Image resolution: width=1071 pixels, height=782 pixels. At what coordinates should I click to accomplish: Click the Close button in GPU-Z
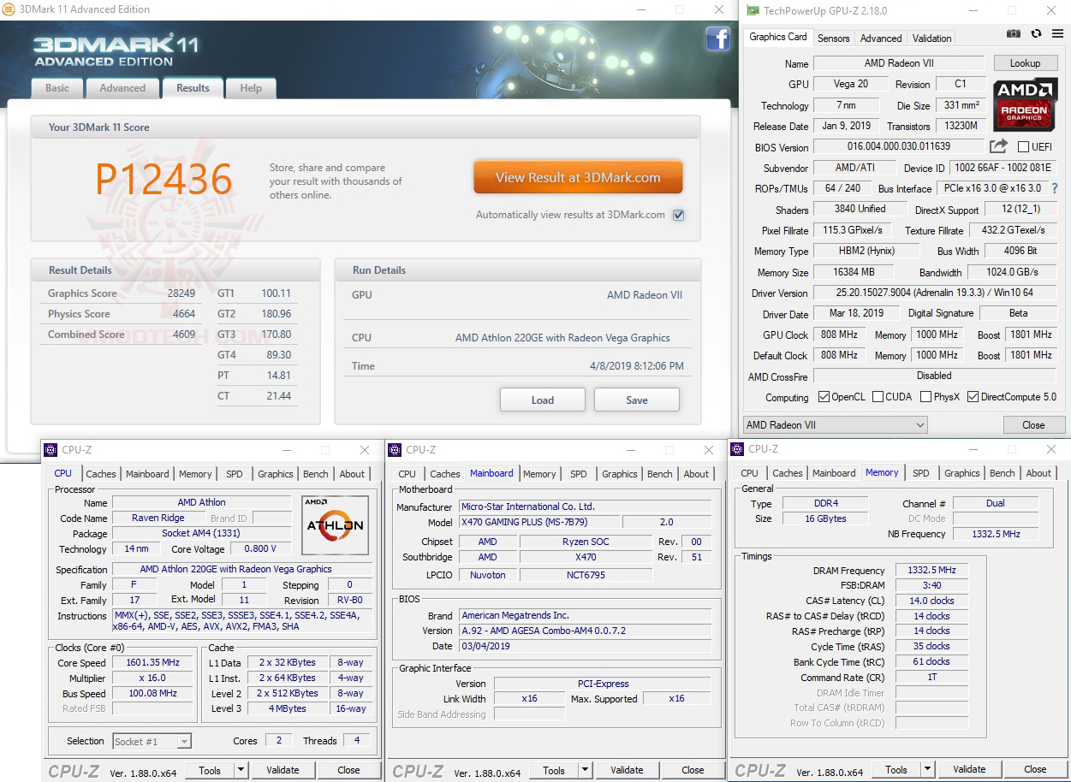(1033, 425)
